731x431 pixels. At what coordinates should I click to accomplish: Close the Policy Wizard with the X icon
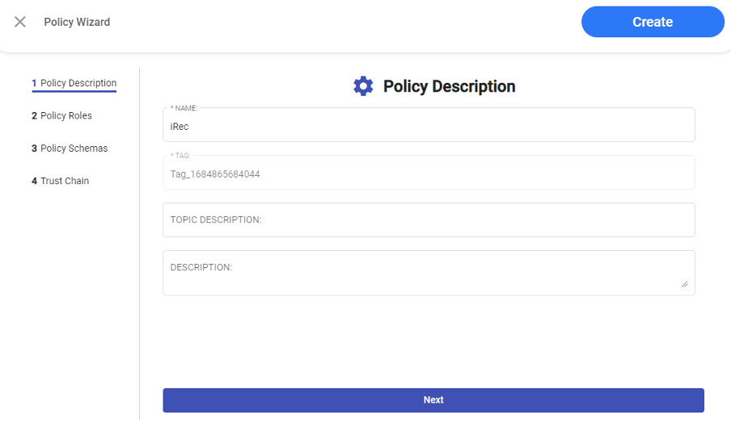[x=20, y=22]
